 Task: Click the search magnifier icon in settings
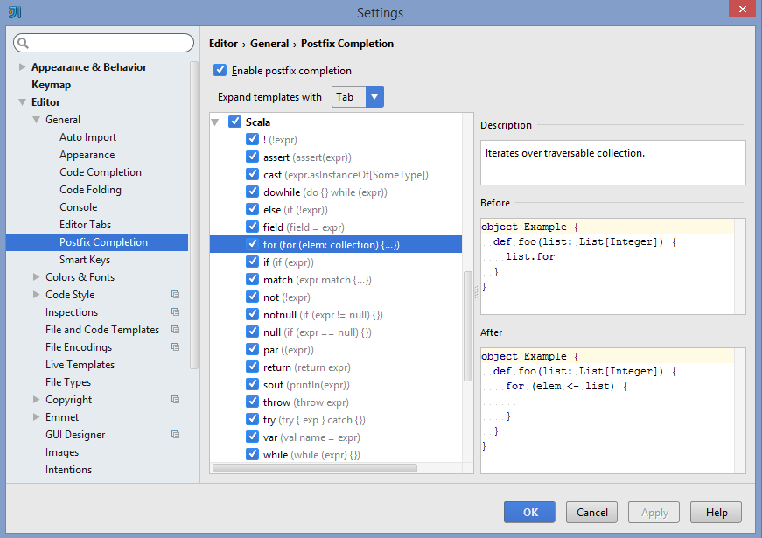(23, 43)
